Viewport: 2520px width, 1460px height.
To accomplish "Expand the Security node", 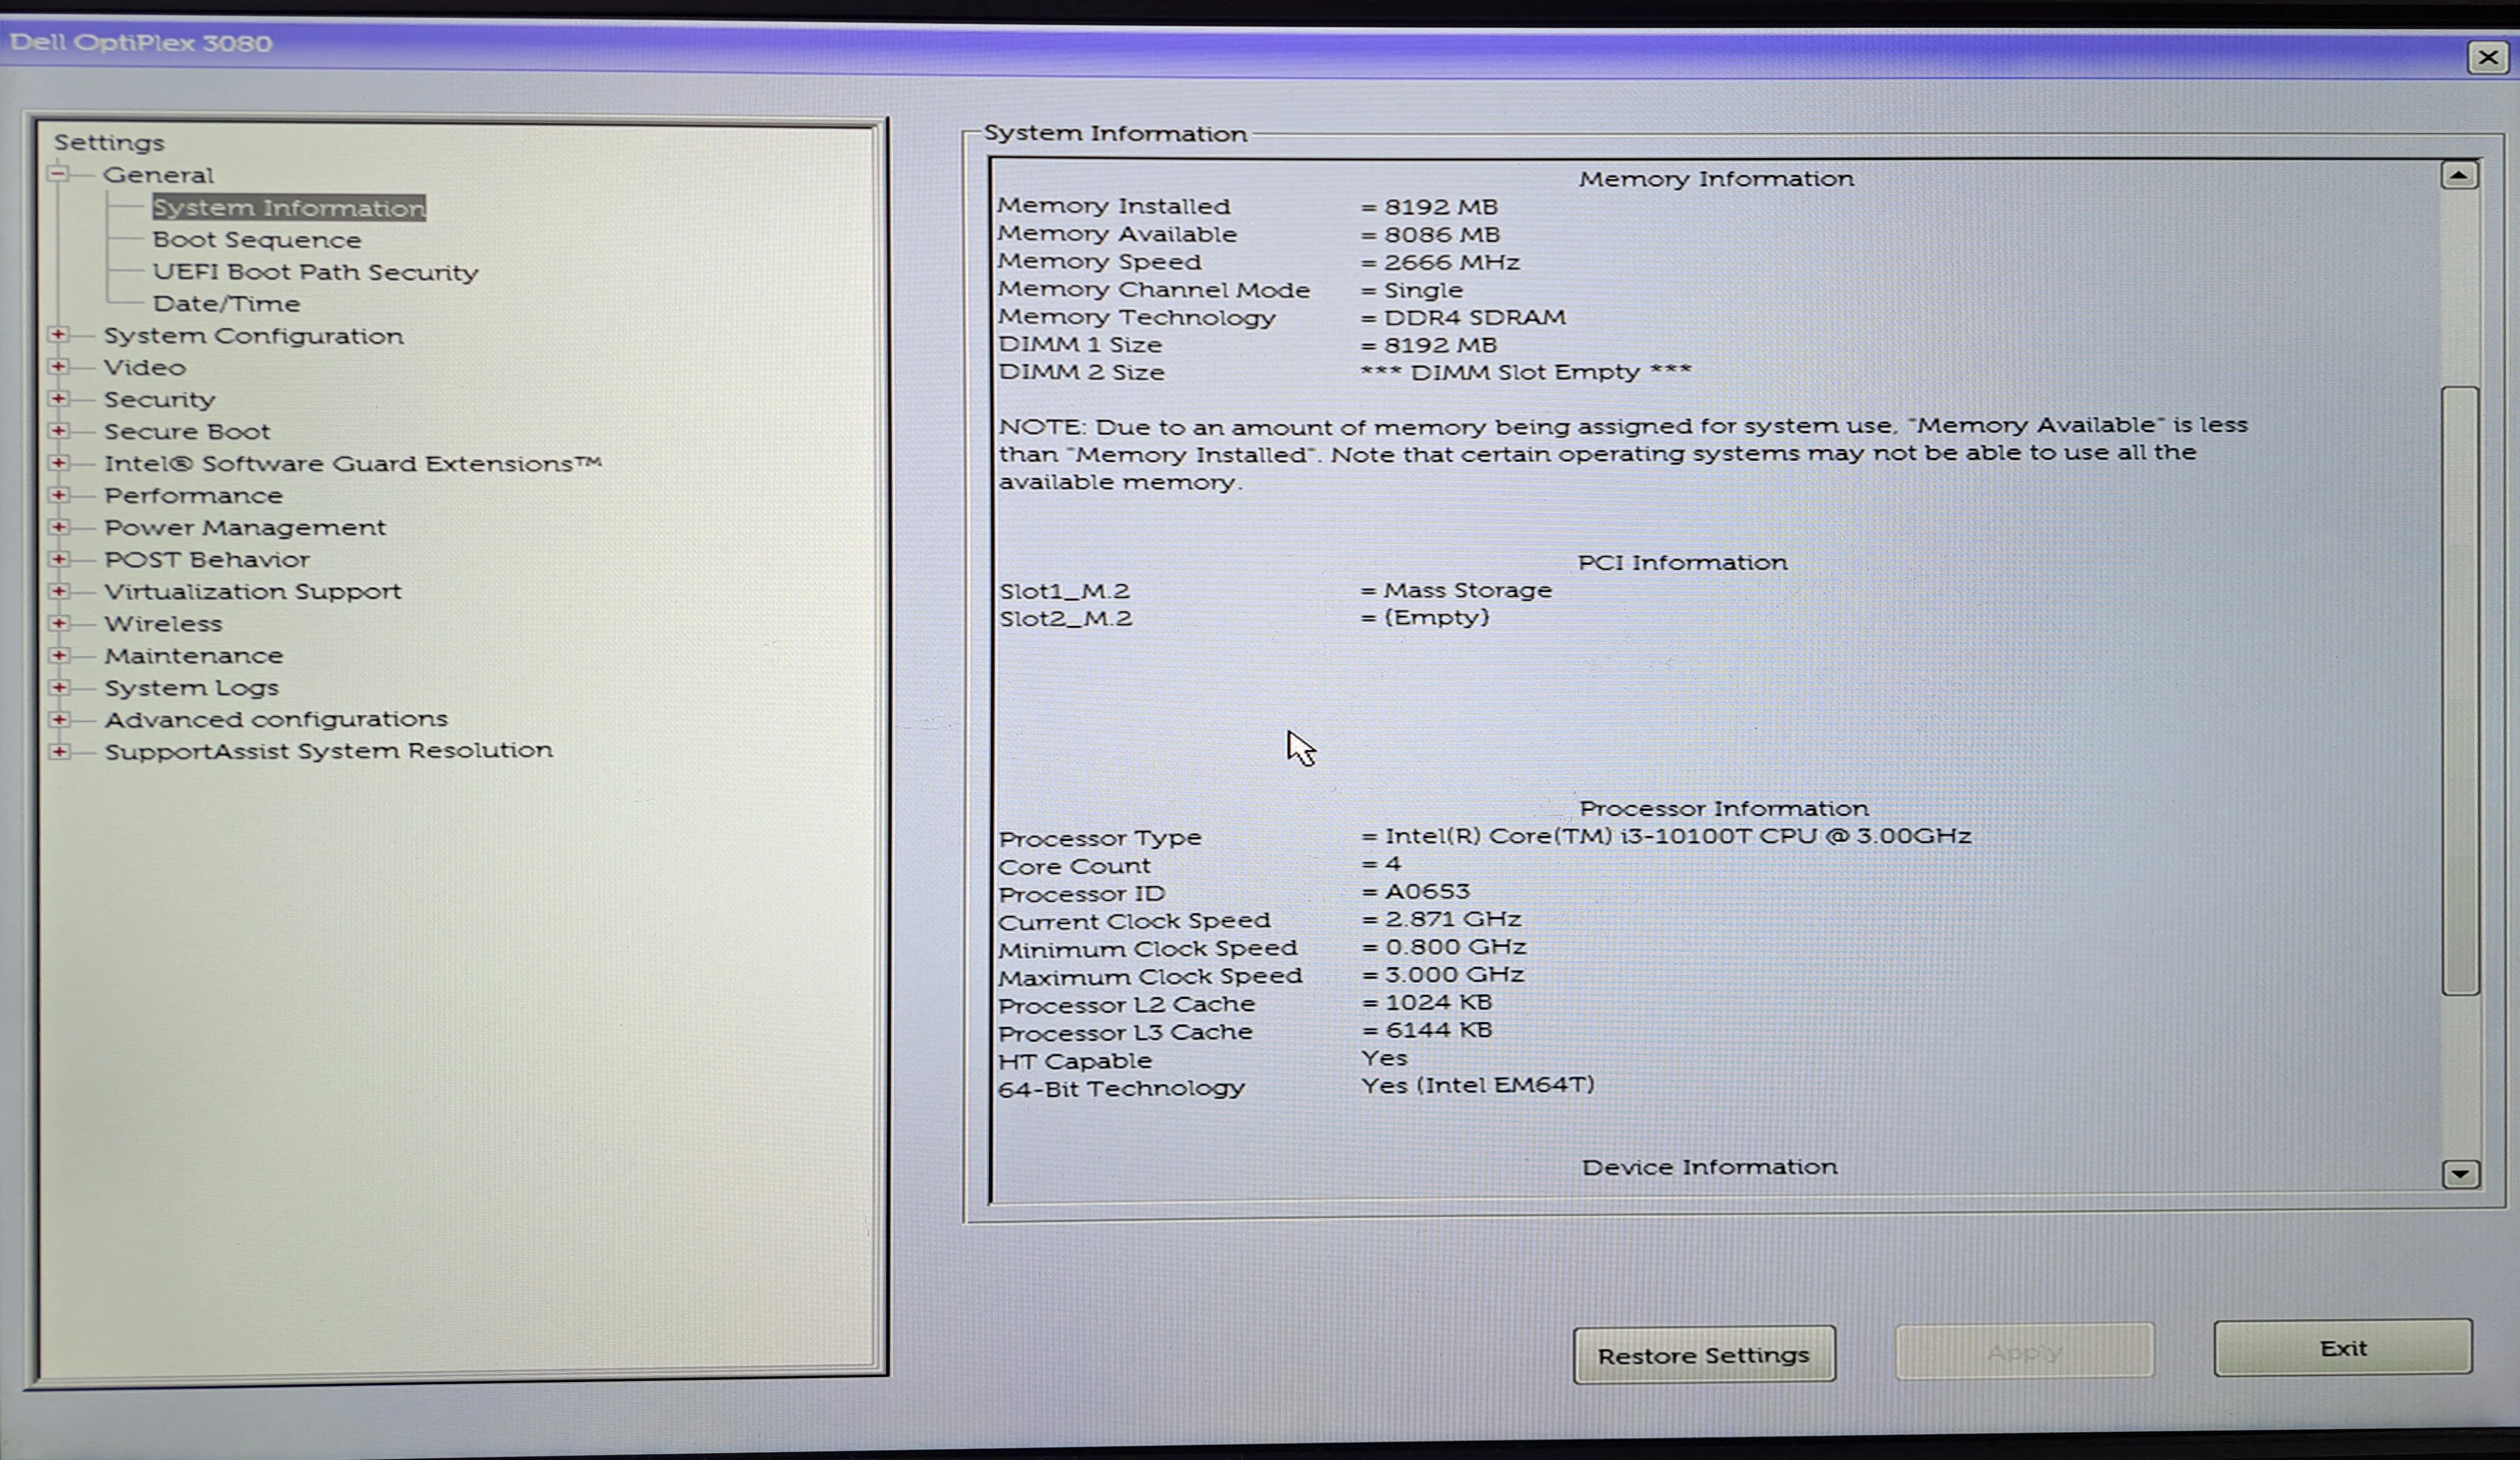I will [x=58, y=399].
